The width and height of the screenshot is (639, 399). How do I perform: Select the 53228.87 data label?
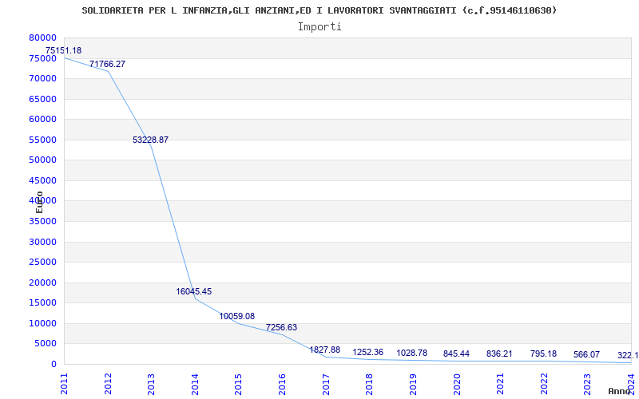[x=150, y=140]
